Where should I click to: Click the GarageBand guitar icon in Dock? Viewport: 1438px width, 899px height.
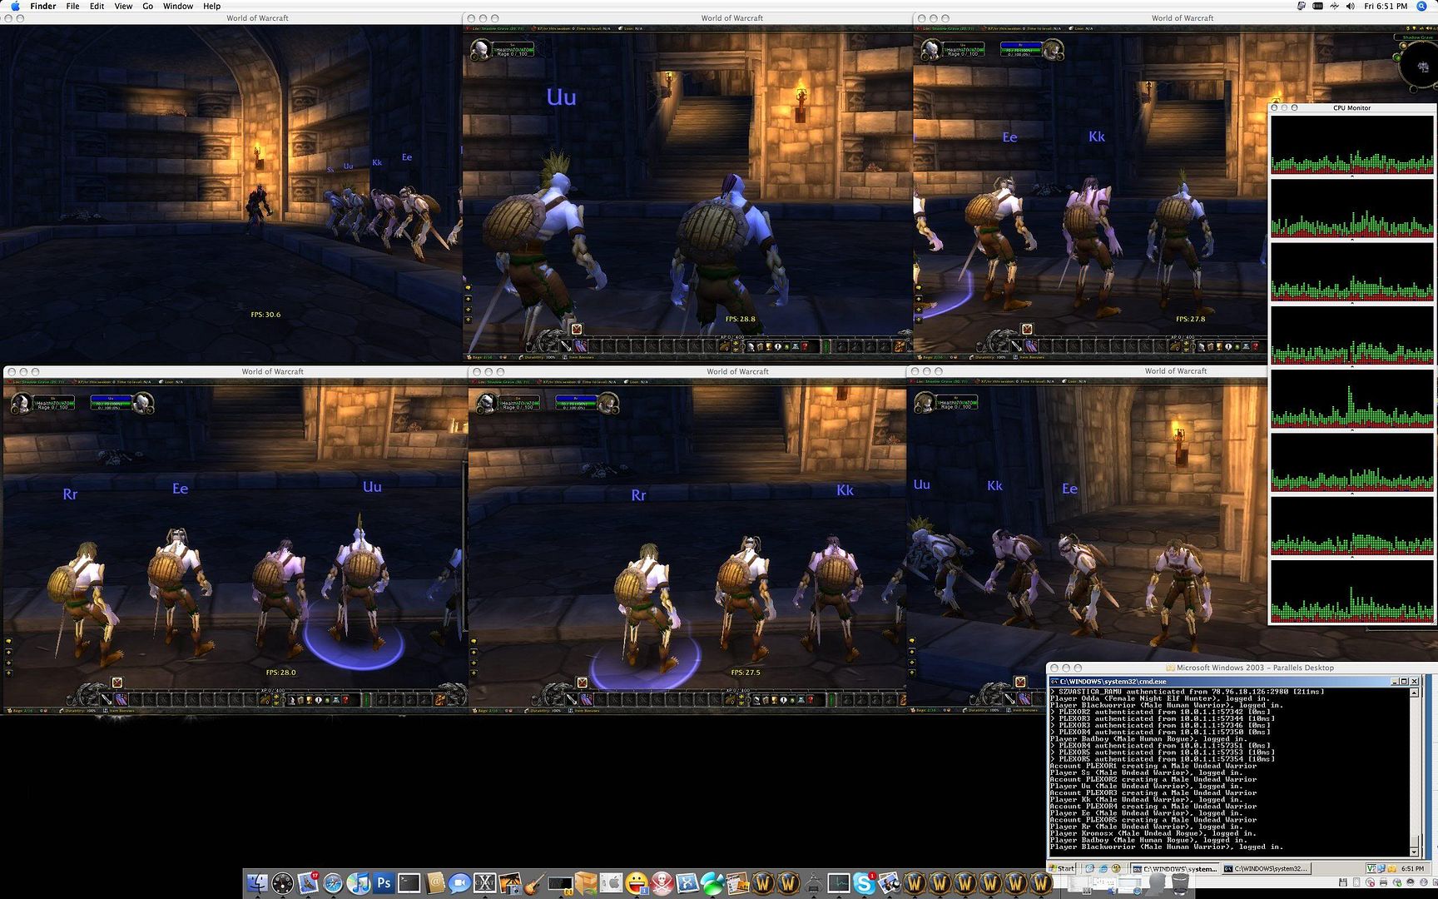pos(536,882)
